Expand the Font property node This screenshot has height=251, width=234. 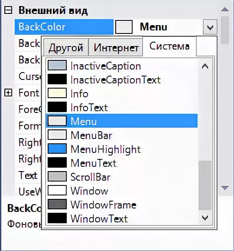8,92
